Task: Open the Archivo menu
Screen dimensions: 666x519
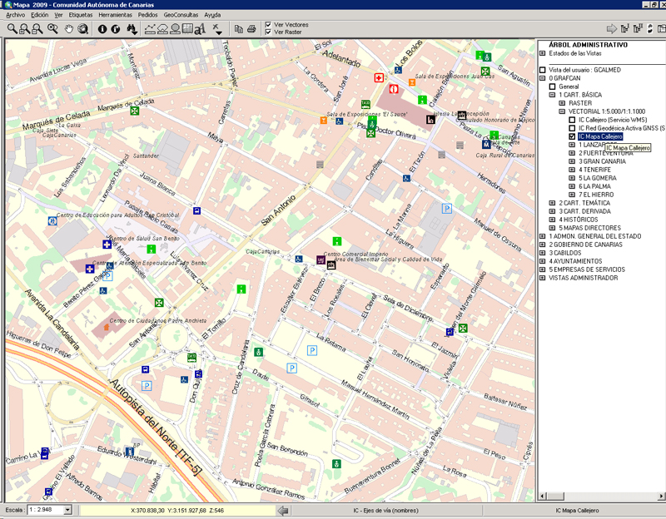Action: click(x=15, y=15)
